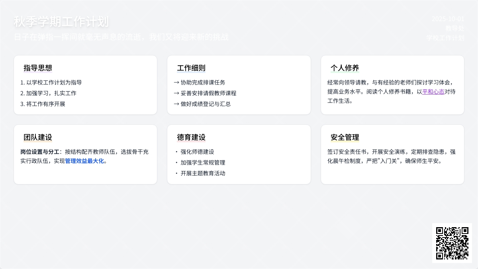The width and height of the screenshot is (478, 269).
Task: Open the 平和心态 hyperlink
Action: coord(433,92)
